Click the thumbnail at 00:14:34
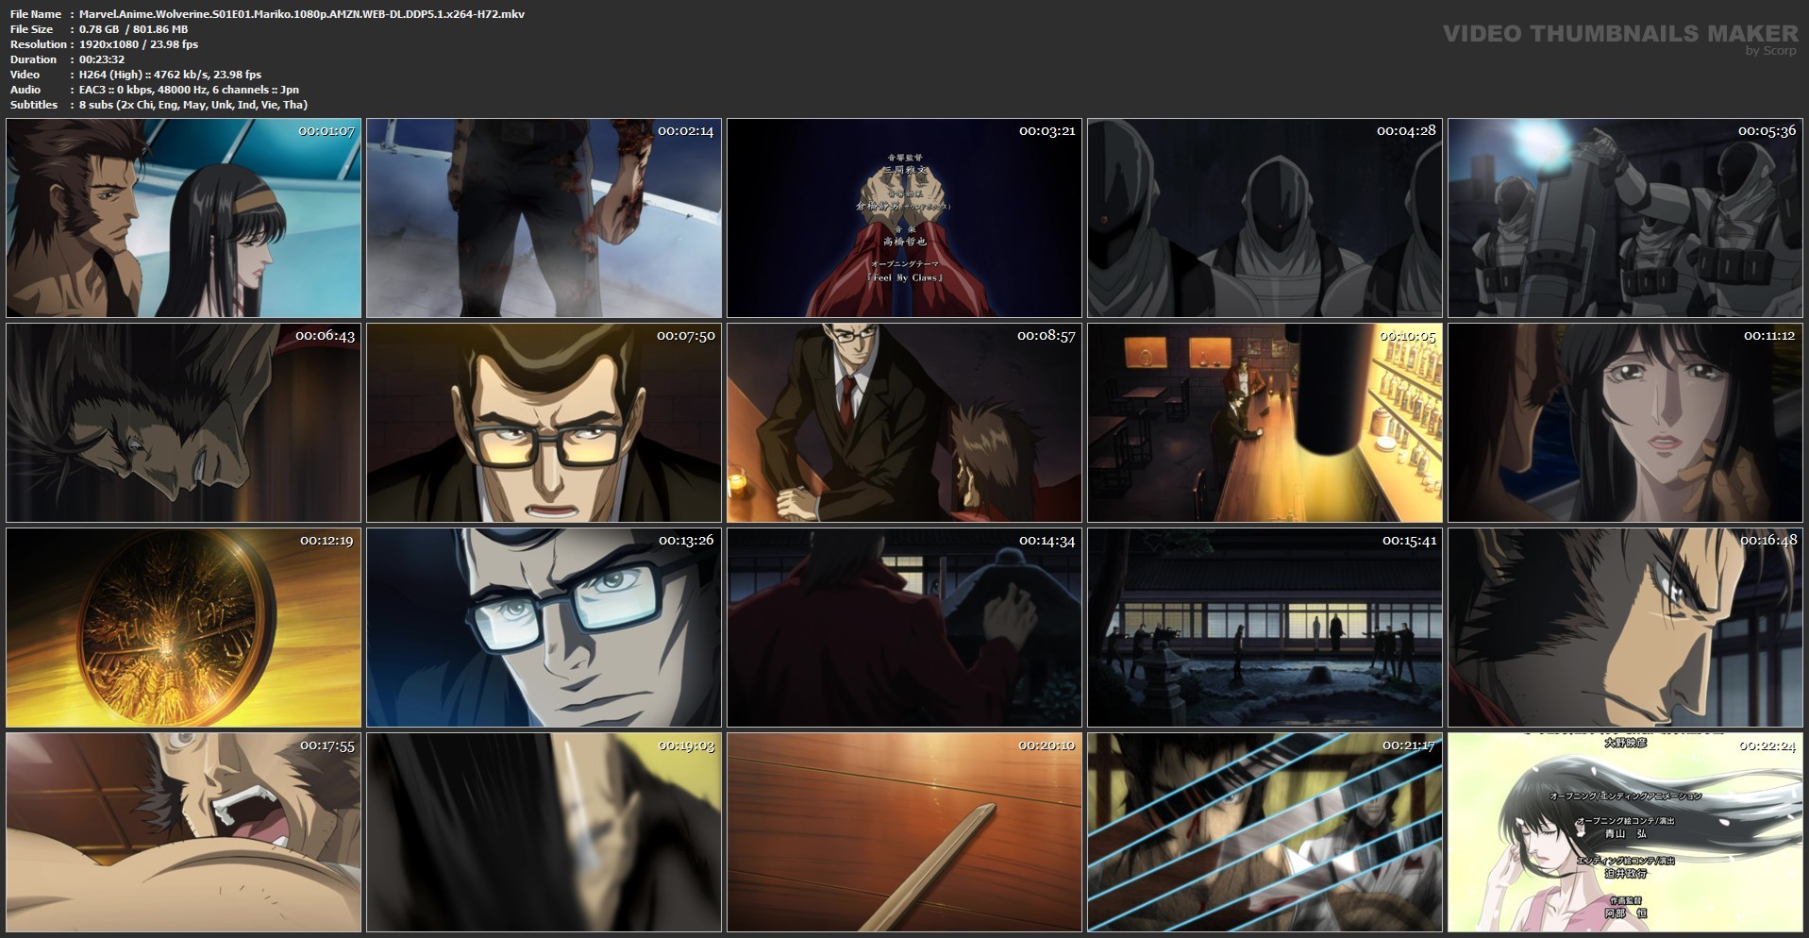 tap(905, 628)
